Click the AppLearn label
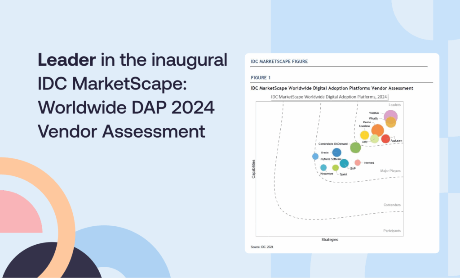This screenshot has width=460, height=278. pyautogui.click(x=396, y=140)
